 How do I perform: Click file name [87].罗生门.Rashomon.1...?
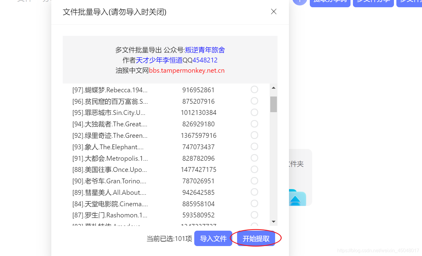pyautogui.click(x=110, y=216)
